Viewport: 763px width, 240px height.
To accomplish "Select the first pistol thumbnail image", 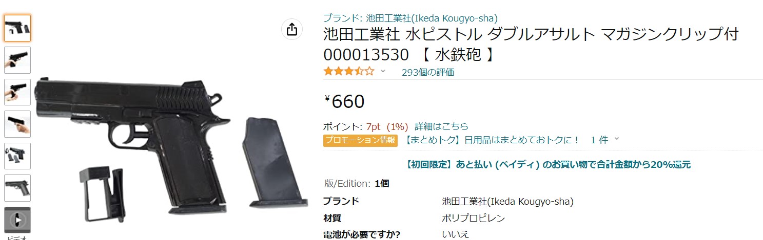I will (17, 28).
